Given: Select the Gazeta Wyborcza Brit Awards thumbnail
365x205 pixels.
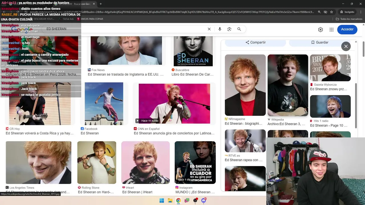Looking at the screenshot, I should (330, 68).
